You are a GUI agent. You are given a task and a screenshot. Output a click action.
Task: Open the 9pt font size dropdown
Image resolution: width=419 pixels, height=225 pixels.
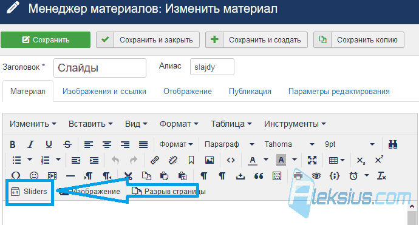[350, 144]
